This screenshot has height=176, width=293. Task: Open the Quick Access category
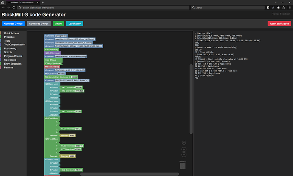click(11, 33)
